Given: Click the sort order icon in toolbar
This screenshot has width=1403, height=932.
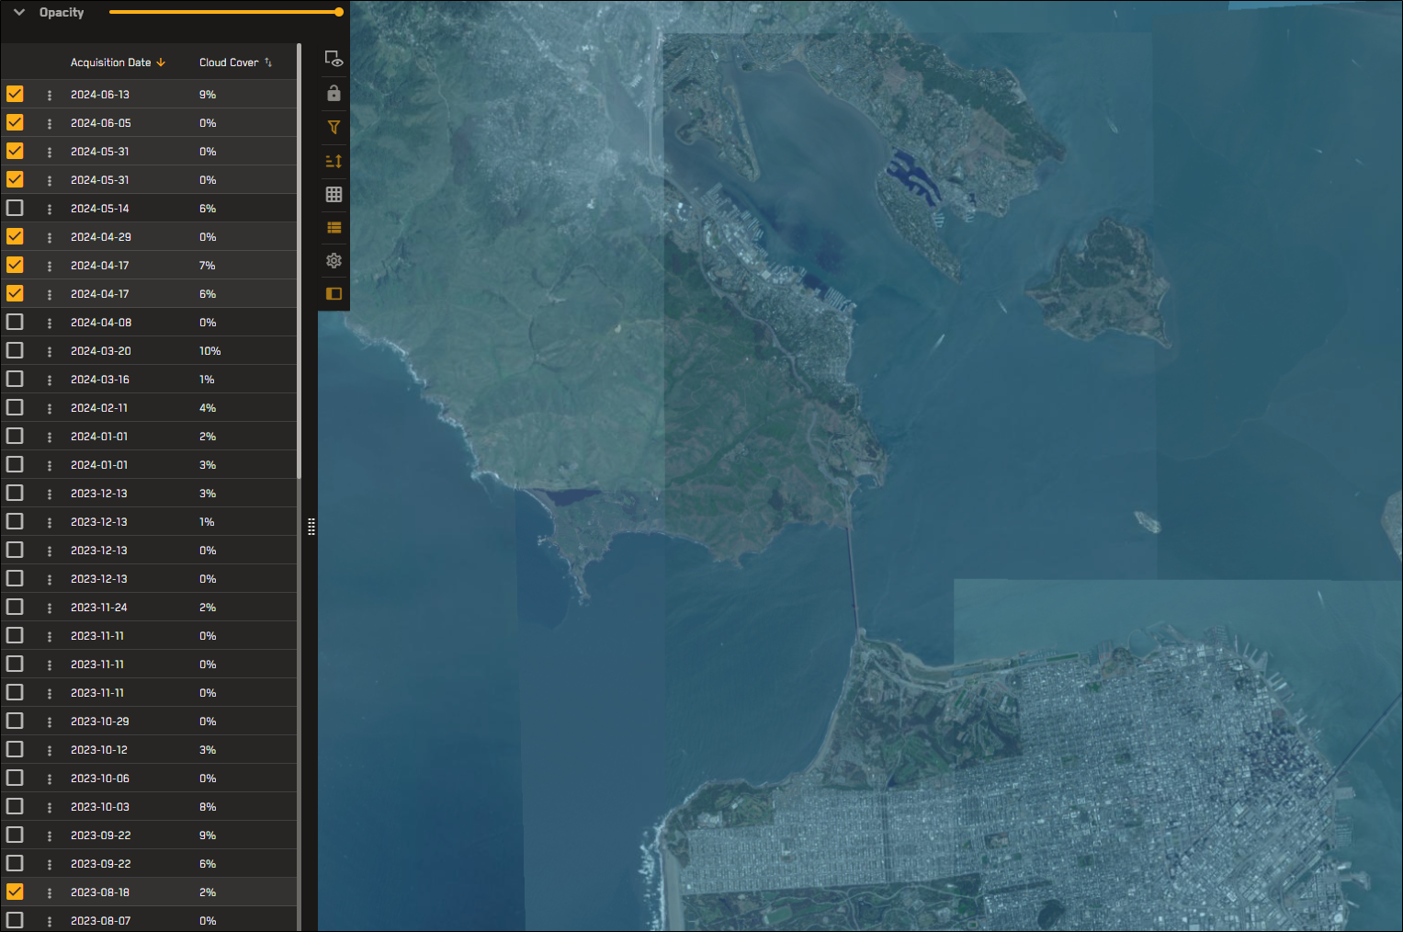Looking at the screenshot, I should click(x=334, y=161).
